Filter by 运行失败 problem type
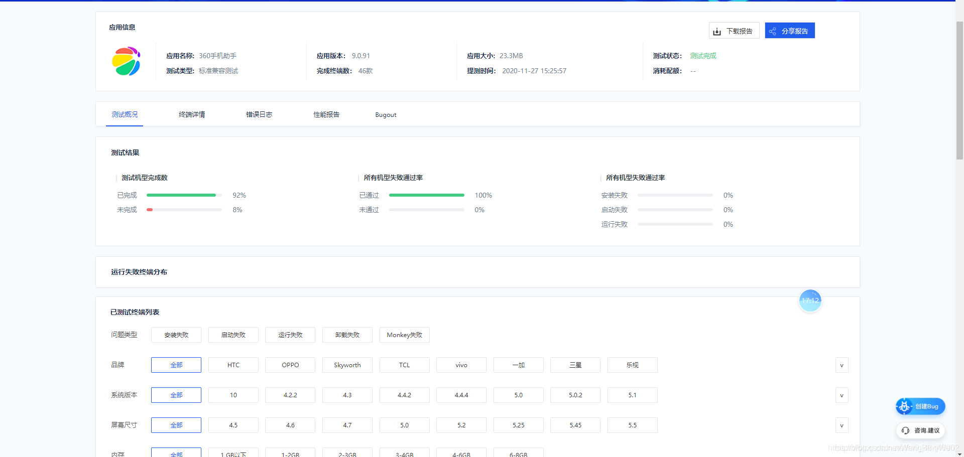 290,335
